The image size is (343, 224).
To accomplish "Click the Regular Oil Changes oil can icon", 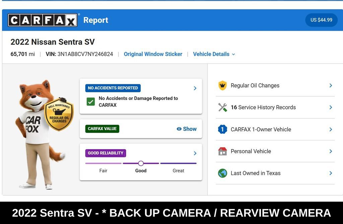I will [x=222, y=85].
